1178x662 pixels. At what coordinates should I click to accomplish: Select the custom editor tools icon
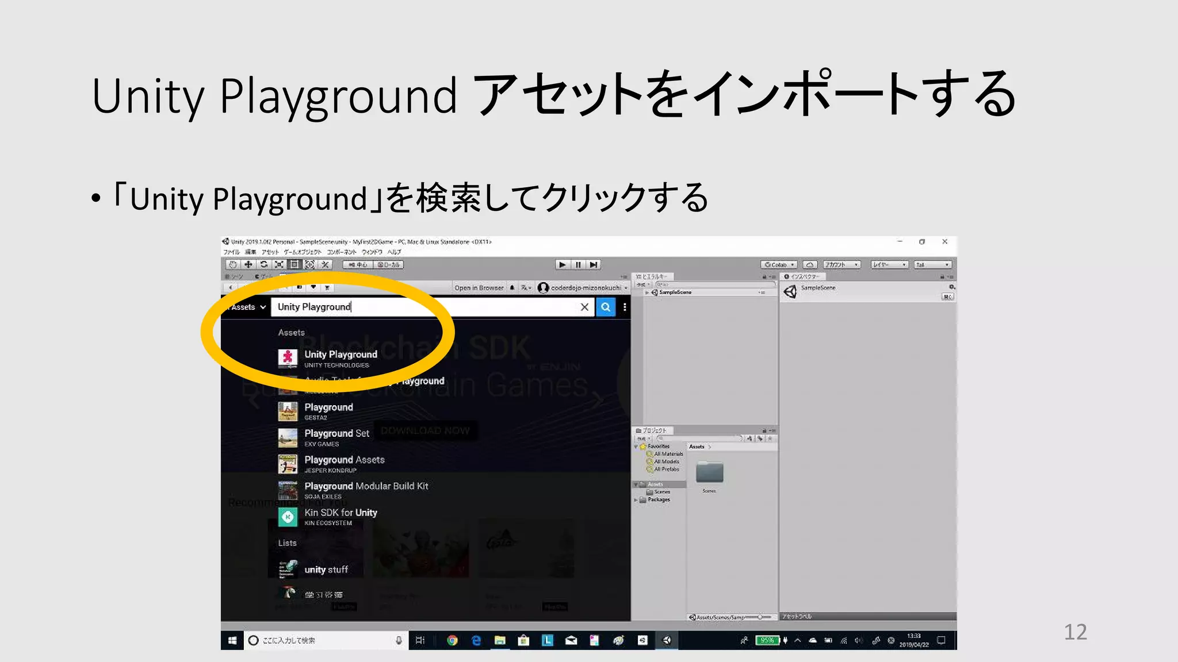click(x=326, y=264)
